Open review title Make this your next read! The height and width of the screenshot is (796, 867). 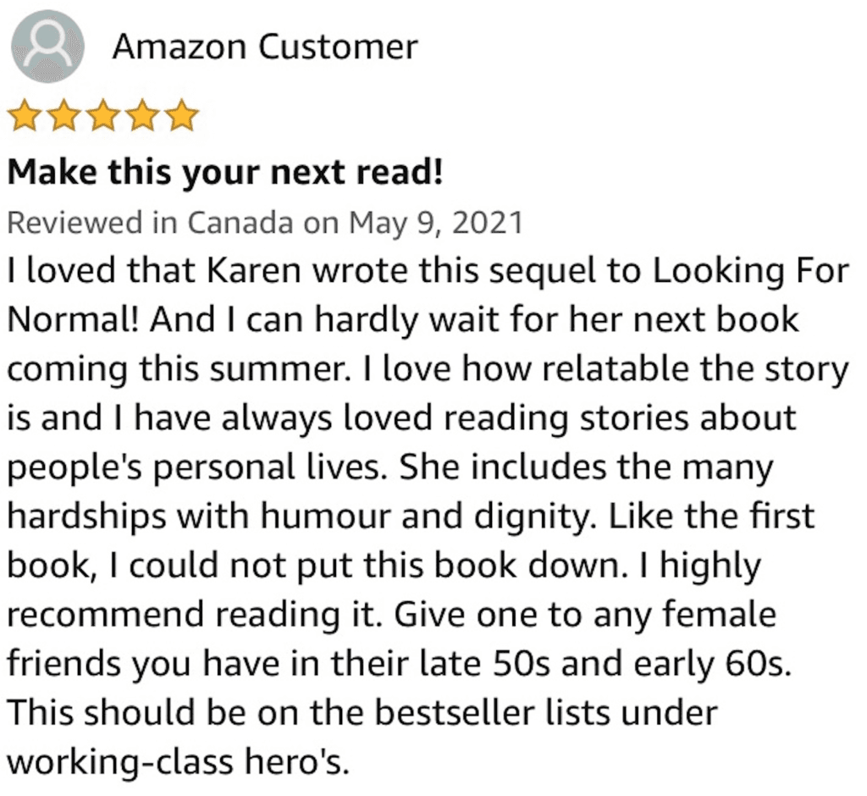pos(225,173)
